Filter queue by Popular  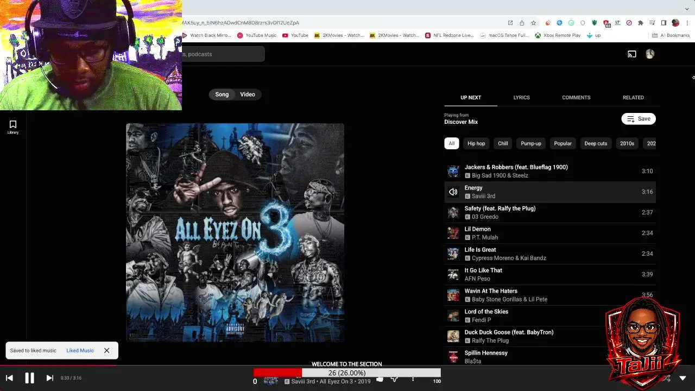click(x=563, y=143)
